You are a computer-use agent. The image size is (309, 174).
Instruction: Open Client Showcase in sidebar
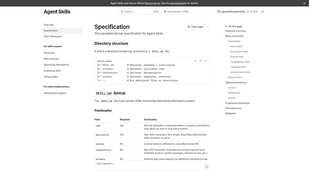click(52, 36)
